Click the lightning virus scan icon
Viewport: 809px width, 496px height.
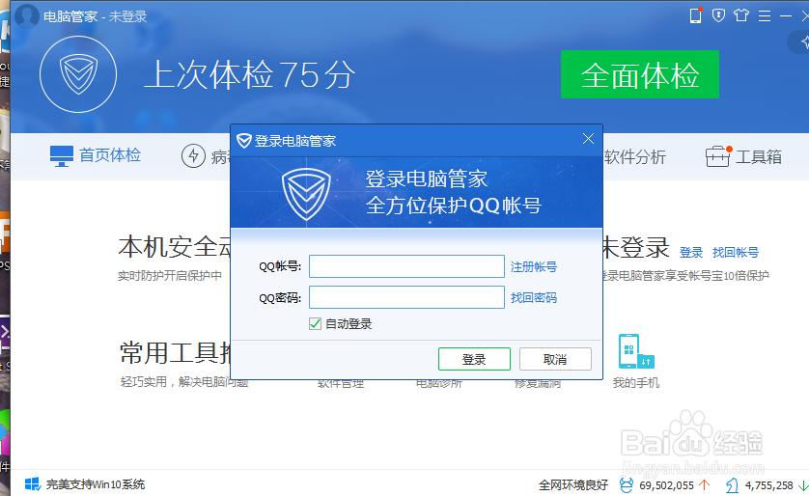[193, 155]
